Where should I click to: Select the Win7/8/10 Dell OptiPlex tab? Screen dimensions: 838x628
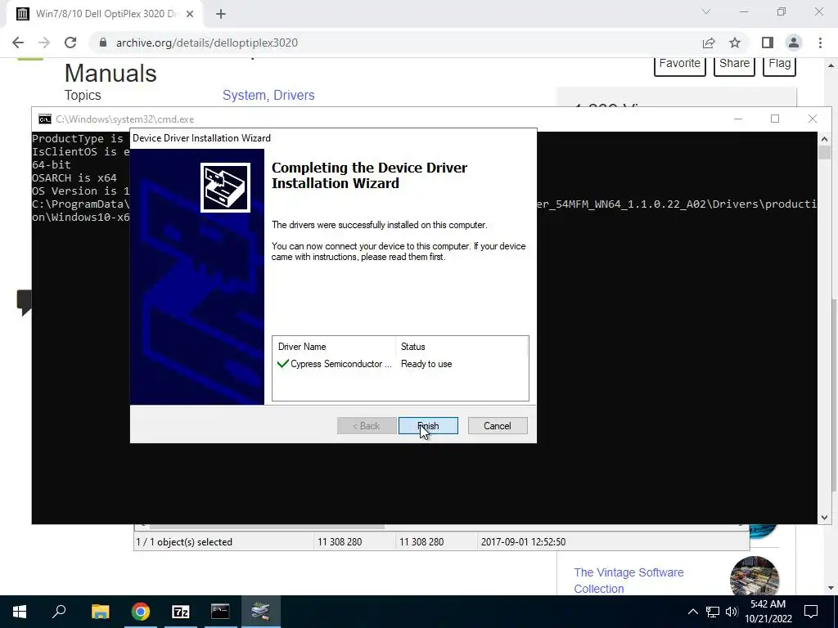[x=105, y=14]
